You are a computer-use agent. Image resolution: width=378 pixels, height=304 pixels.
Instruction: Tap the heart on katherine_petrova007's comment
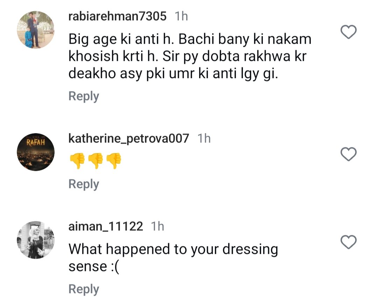(x=348, y=154)
